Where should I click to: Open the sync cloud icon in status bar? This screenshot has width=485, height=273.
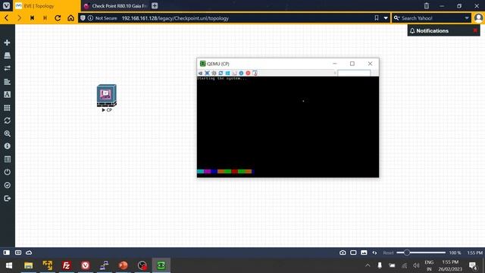[x=29, y=253]
